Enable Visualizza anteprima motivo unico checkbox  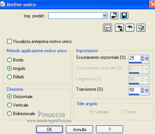pyautogui.click(x=9, y=41)
